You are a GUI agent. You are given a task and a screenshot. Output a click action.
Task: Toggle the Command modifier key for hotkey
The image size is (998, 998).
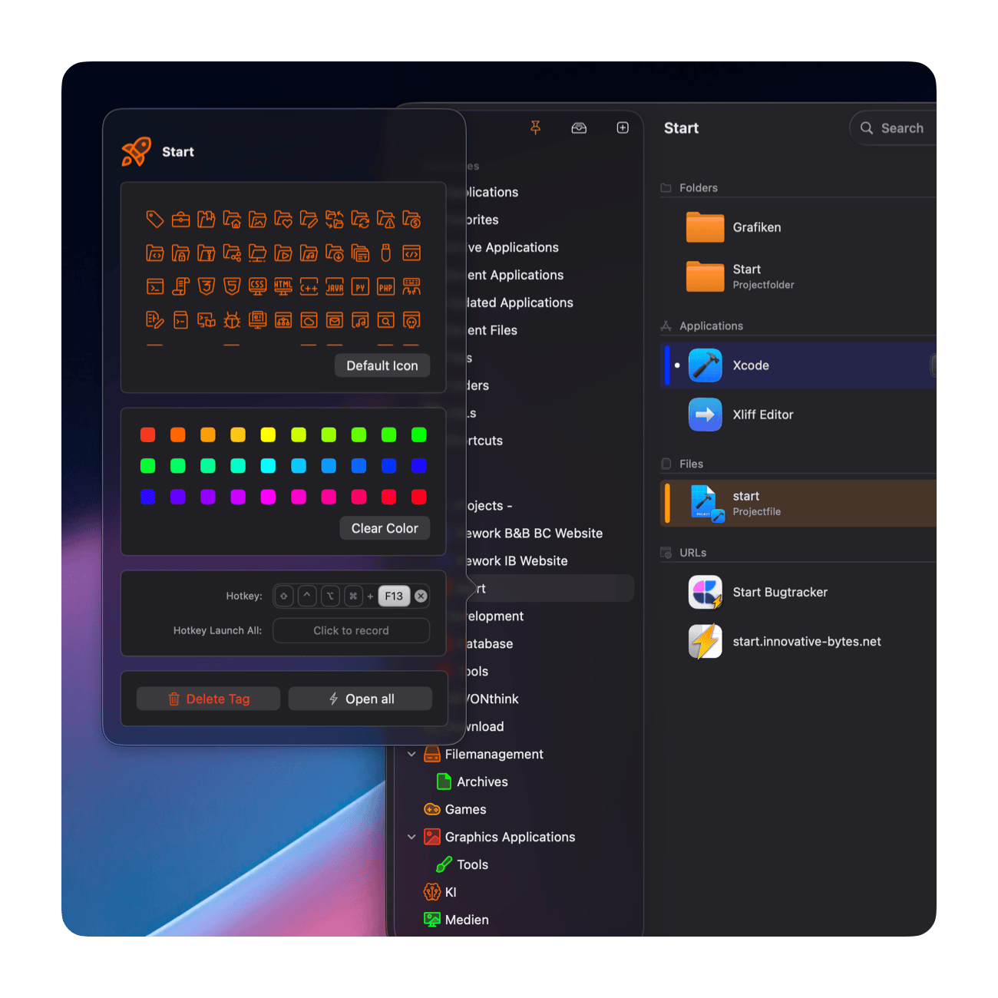click(x=353, y=596)
